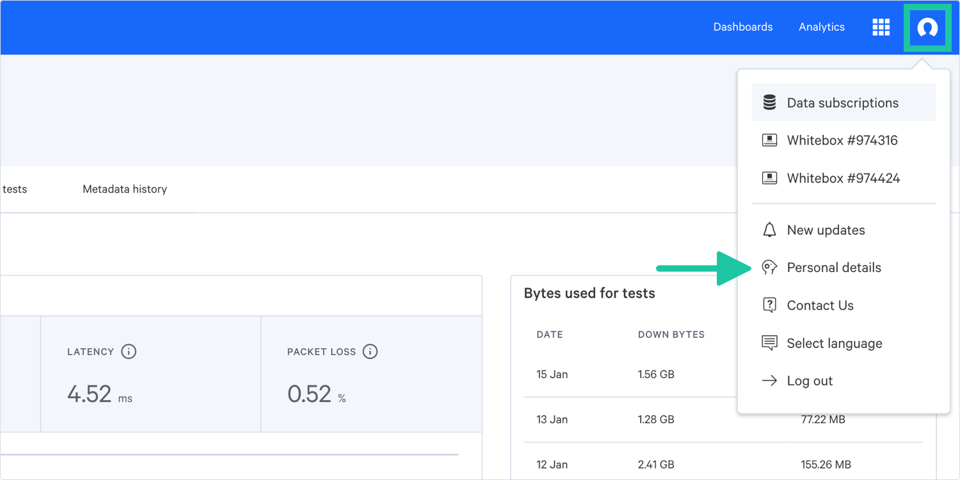Click the Select language speech bubble icon

click(x=769, y=343)
